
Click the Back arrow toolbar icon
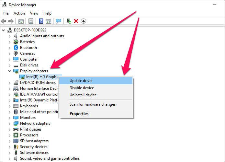coord(4,21)
